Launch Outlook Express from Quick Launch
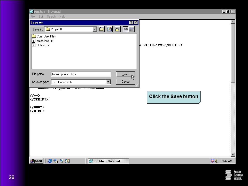 56,161
